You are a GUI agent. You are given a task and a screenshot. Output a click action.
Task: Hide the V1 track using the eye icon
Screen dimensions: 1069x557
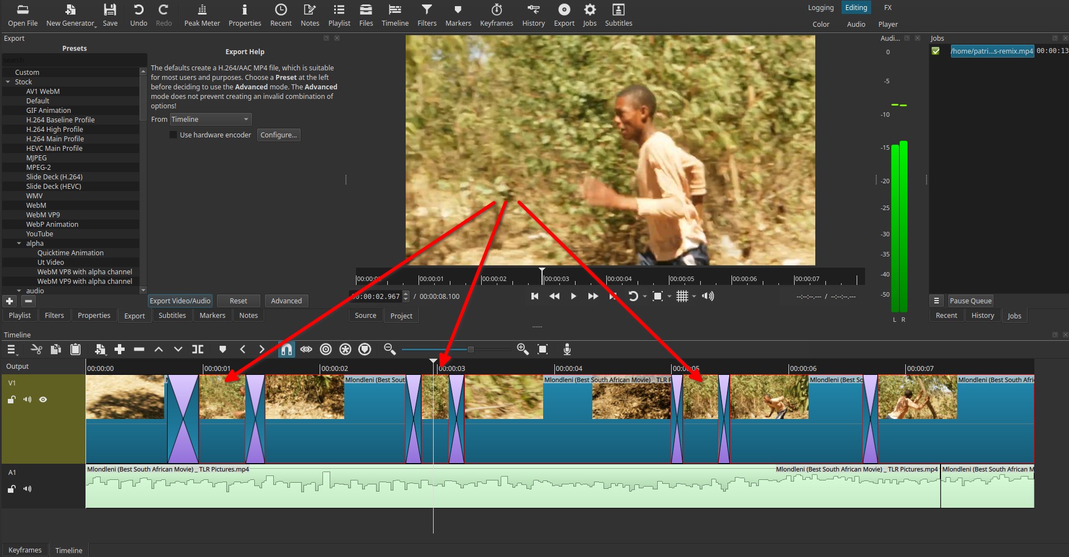[x=43, y=399]
